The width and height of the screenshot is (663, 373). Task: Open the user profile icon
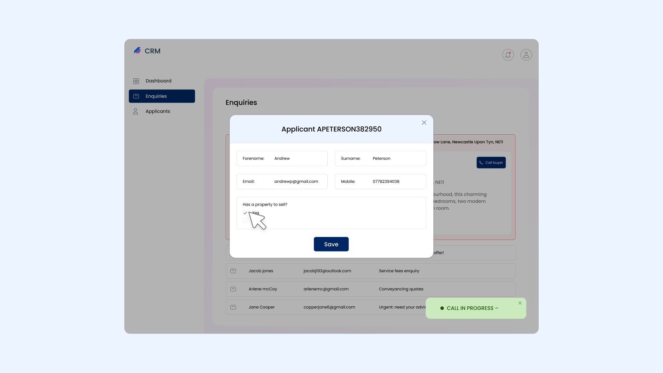(526, 55)
